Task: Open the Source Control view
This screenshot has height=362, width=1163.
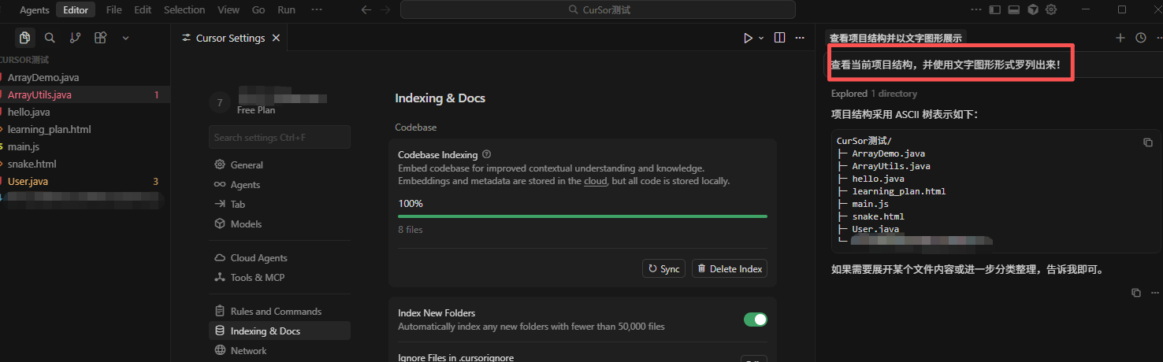Action: click(75, 38)
